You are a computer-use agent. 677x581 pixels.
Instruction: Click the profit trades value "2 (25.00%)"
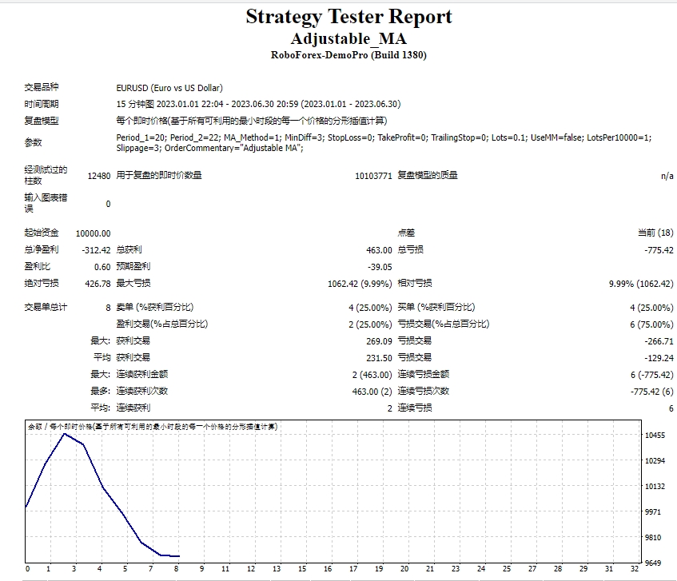pyautogui.click(x=370, y=324)
